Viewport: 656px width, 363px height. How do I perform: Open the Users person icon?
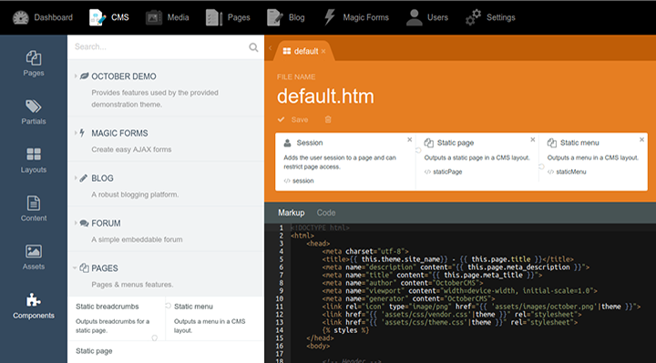(x=415, y=17)
